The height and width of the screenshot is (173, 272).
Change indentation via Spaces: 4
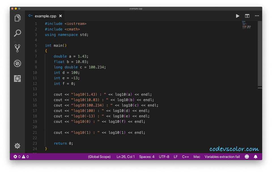(x=146, y=157)
